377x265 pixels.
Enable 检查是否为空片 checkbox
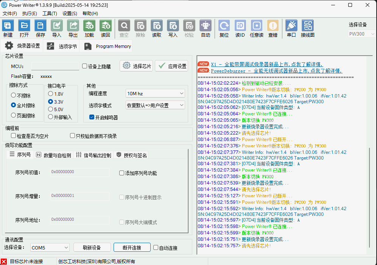pos(14,136)
